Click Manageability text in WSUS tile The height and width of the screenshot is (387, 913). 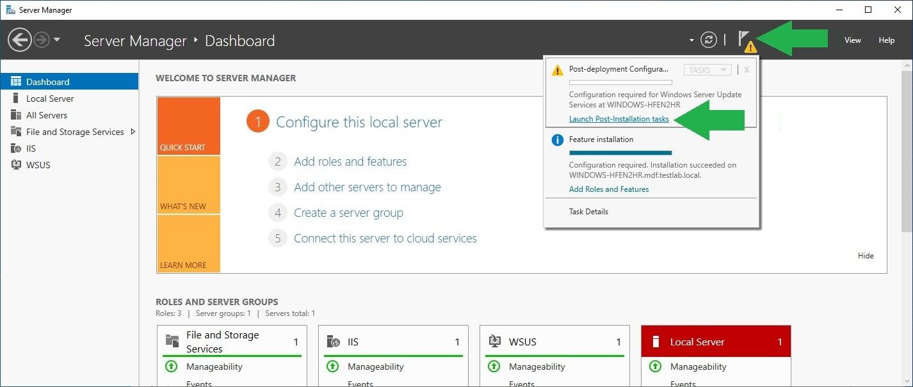pyautogui.click(x=537, y=367)
